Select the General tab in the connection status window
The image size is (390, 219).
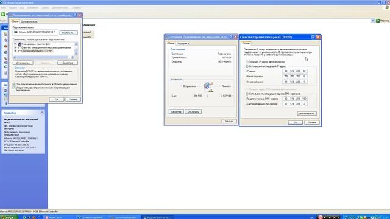point(171,43)
